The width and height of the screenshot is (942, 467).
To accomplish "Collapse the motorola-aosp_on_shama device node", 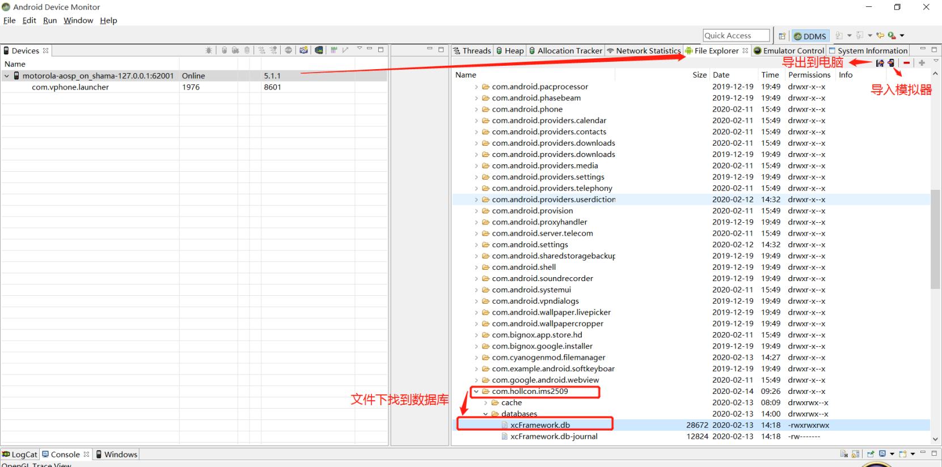I will point(7,76).
